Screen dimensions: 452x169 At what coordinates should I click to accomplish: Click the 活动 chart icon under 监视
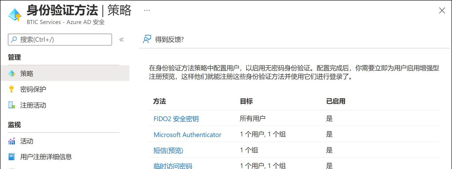[x=12, y=141]
